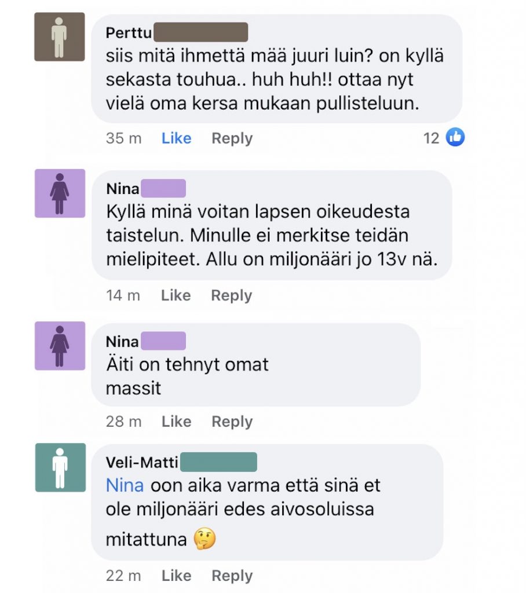Like Veli-Matti's comment
The height and width of the screenshot is (593, 526).
[176, 575]
